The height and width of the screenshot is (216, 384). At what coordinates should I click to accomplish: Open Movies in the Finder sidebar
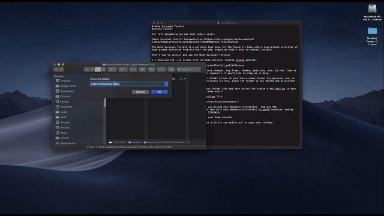click(62, 101)
